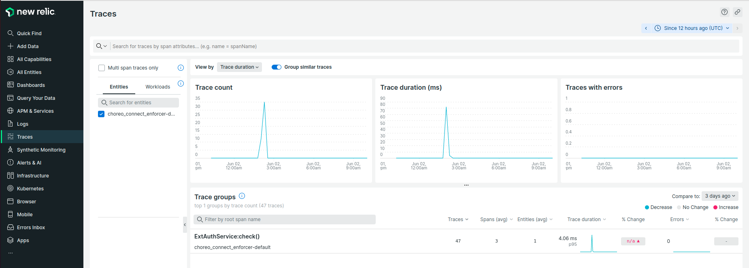Click the n/a percent change badge
Image resolution: width=749 pixels, height=268 pixels.
(633, 241)
